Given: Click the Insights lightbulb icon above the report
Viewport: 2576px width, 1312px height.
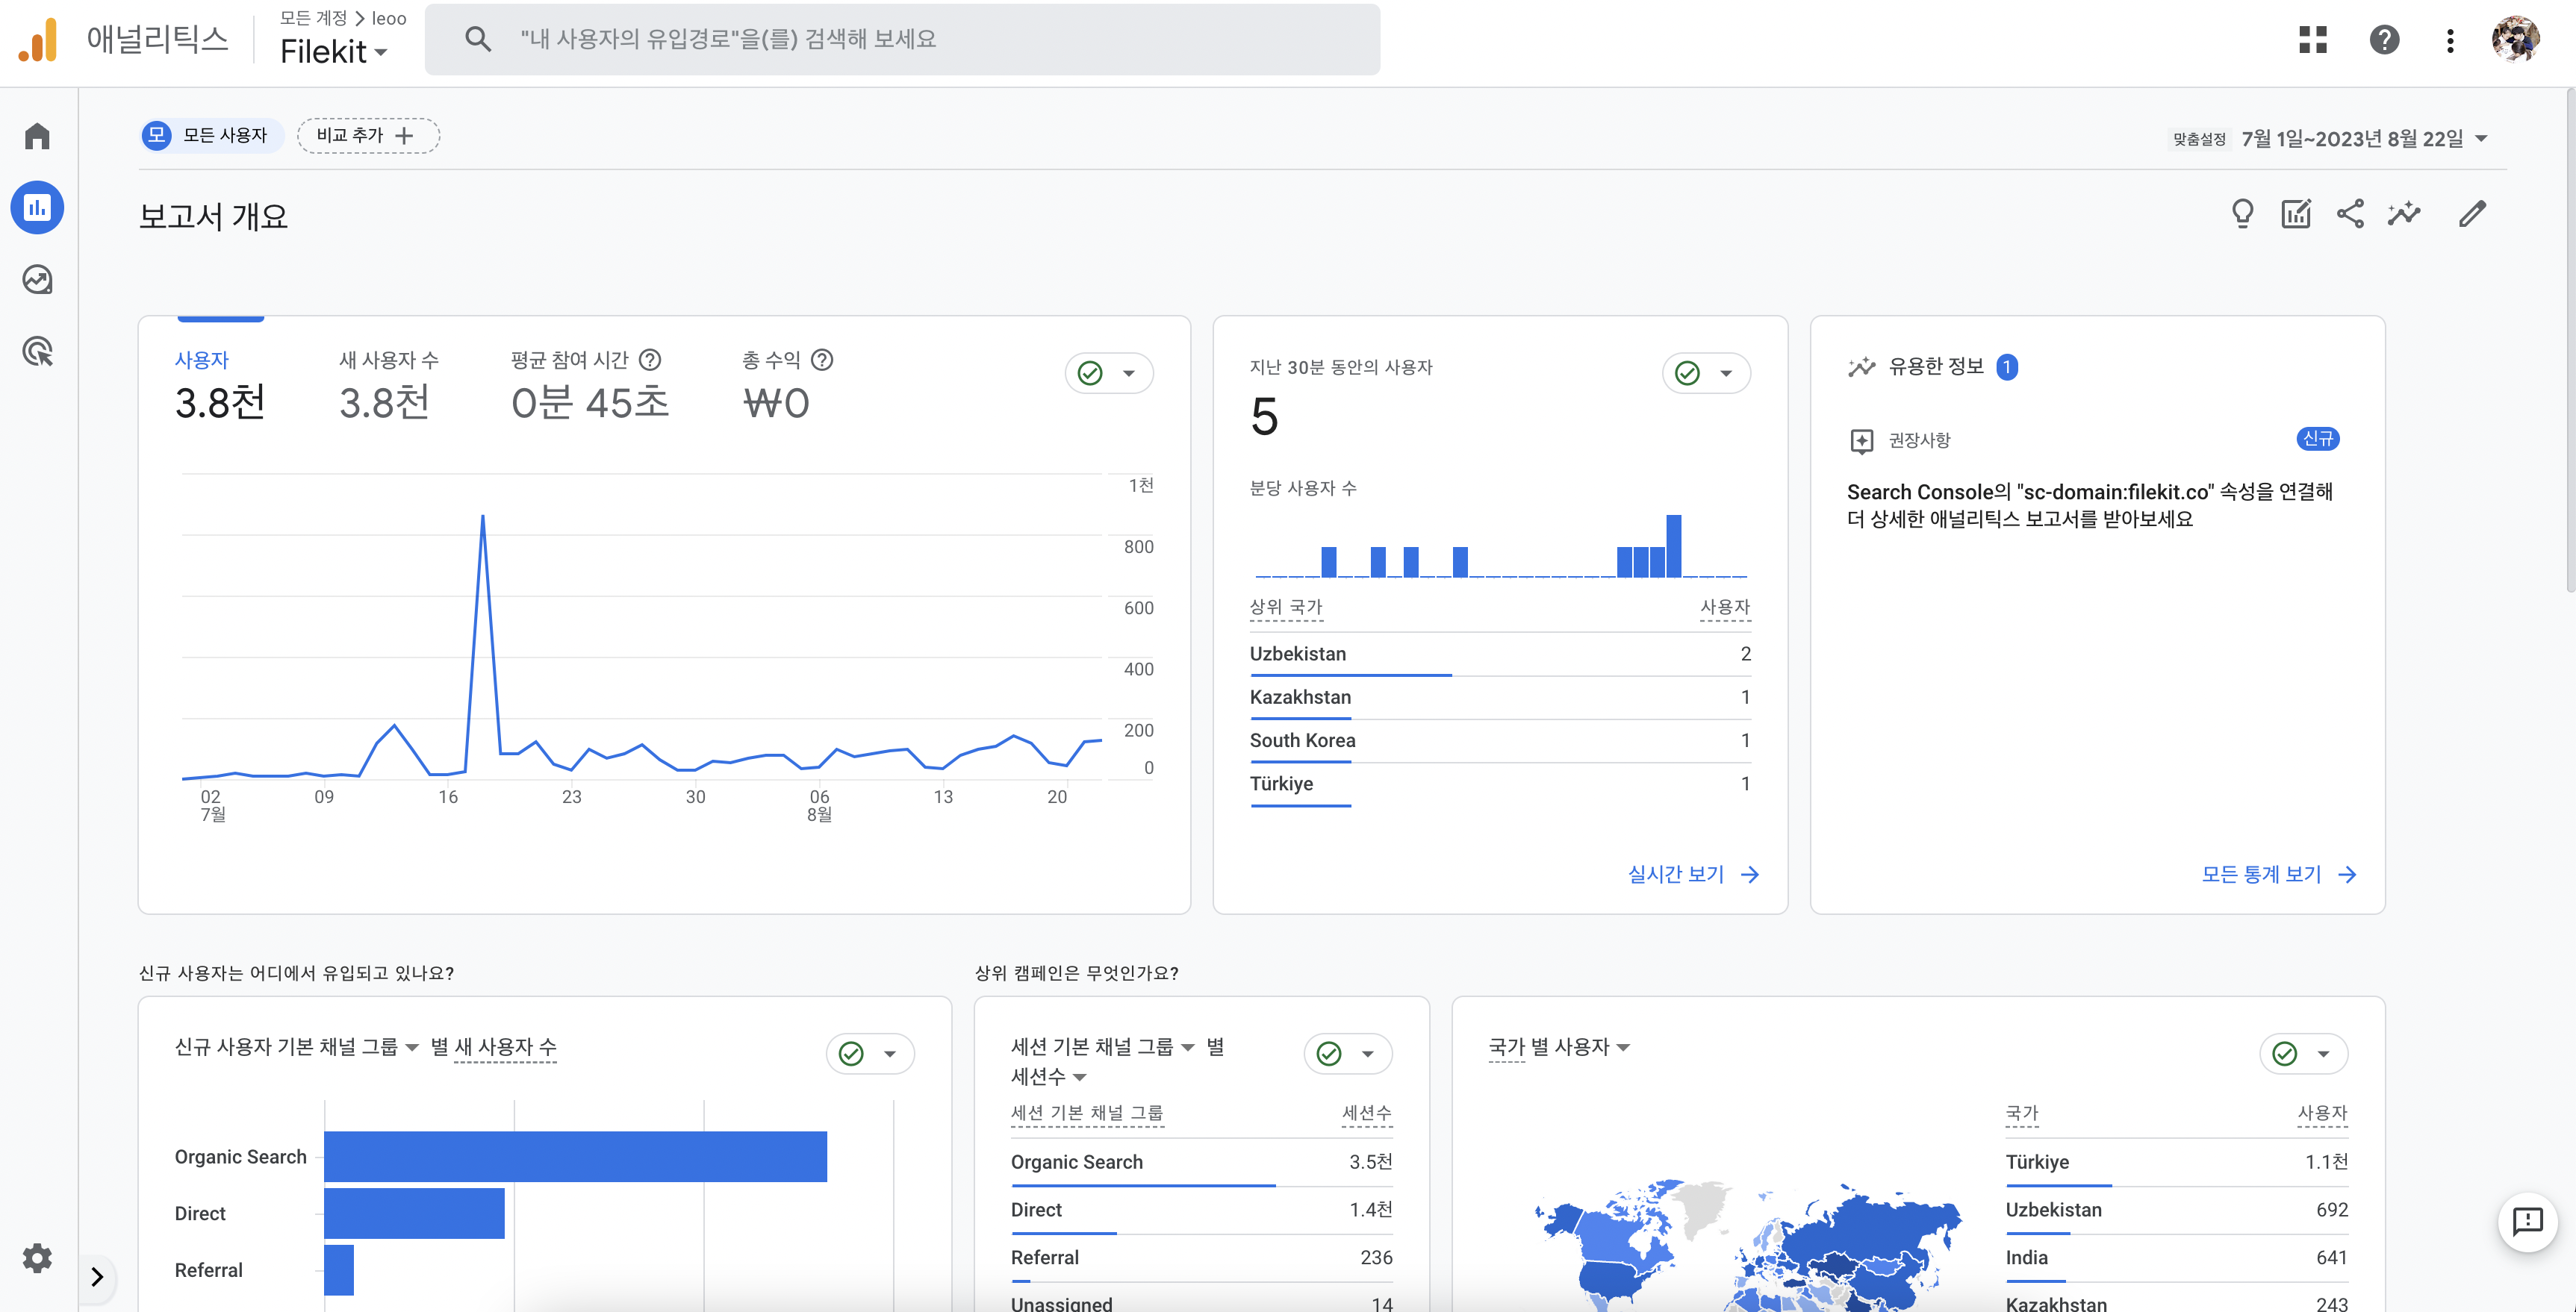Looking at the screenshot, I should click(2242, 213).
